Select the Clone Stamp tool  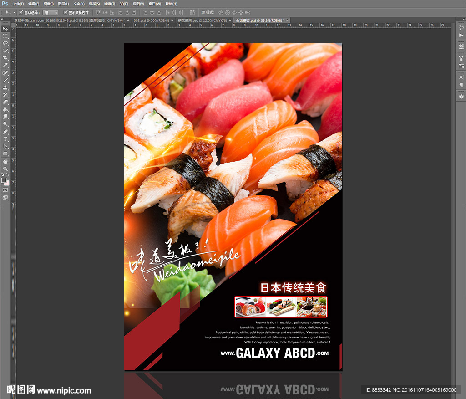pyautogui.click(x=5, y=87)
